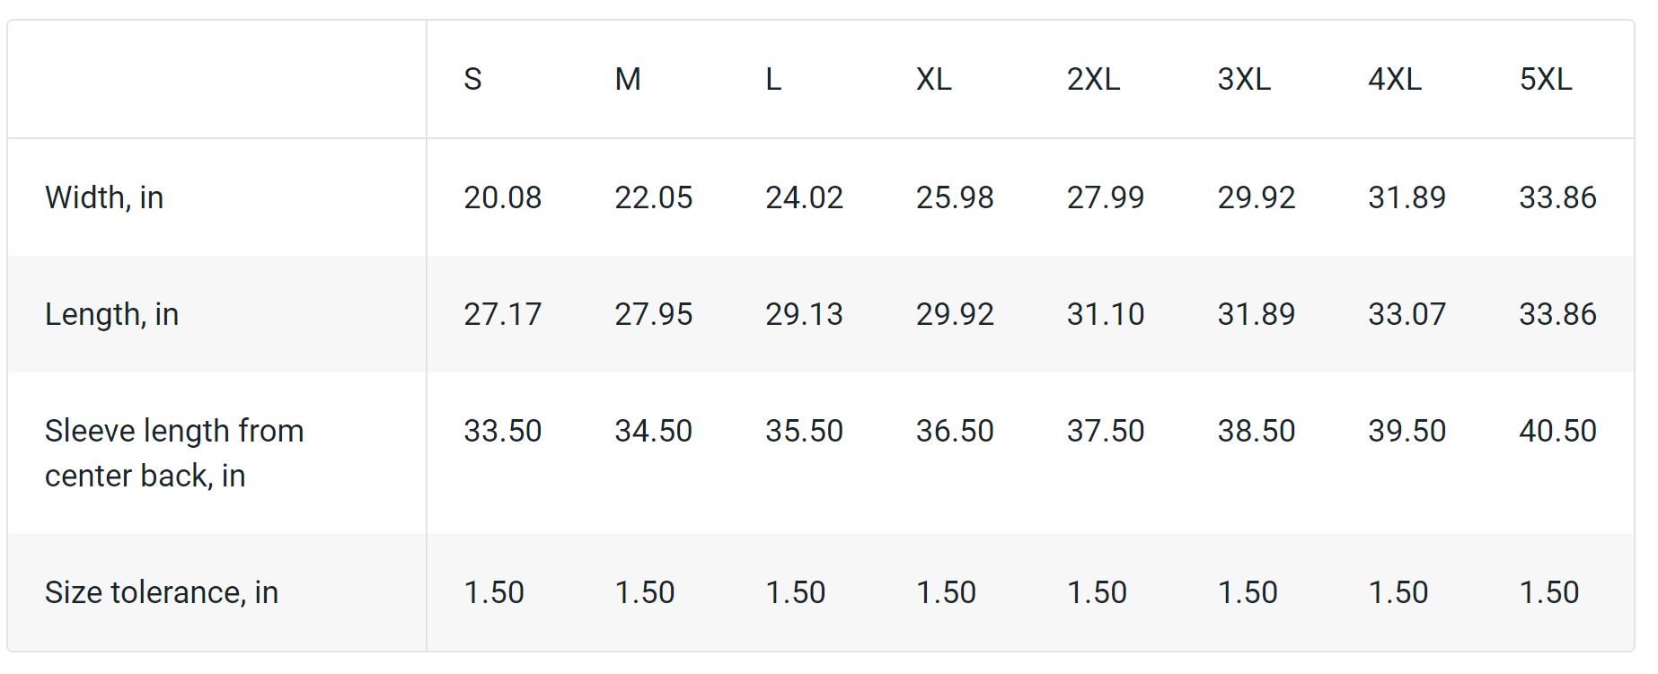Screen dimensions: 1658x674
Task: Select the "Length, in" row label
Action: (x=111, y=314)
